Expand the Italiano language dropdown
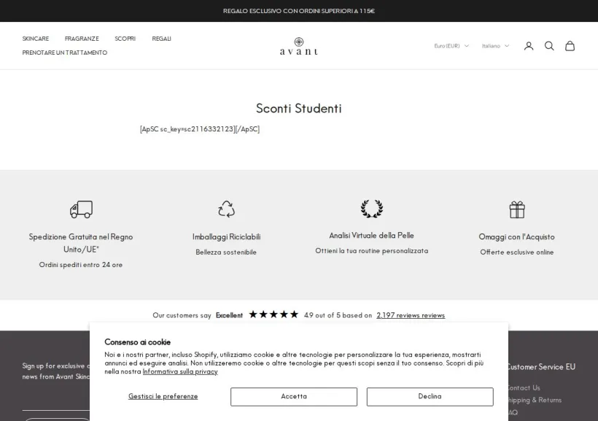598x421 pixels. 495,46
